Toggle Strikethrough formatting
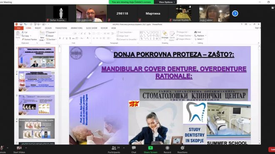The height and width of the screenshot is (154, 275). 73,38
